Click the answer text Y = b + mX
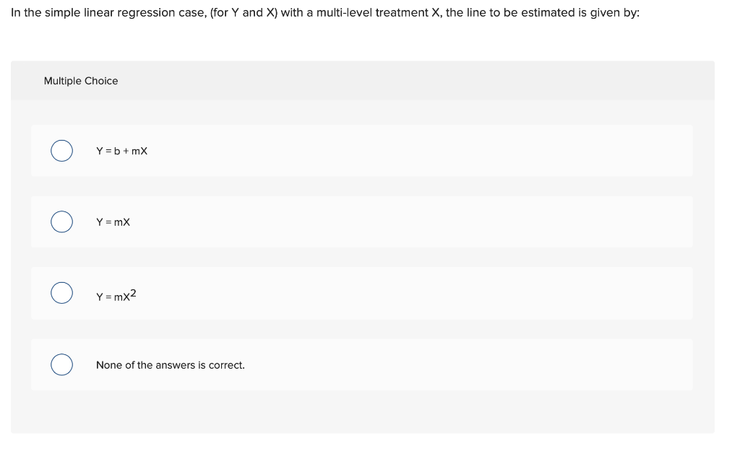 coord(121,151)
